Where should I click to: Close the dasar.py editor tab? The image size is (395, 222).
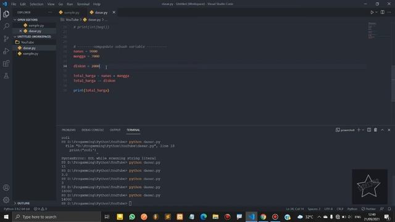tap(114, 12)
